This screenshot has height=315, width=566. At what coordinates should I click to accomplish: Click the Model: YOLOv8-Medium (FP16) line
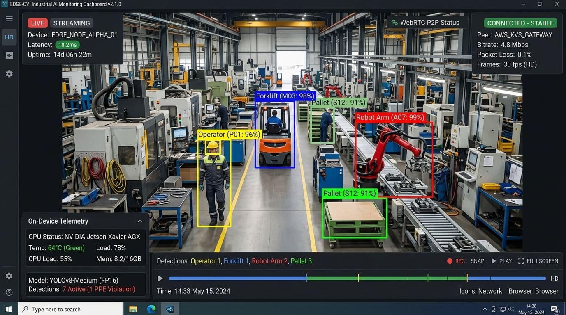[x=73, y=281]
